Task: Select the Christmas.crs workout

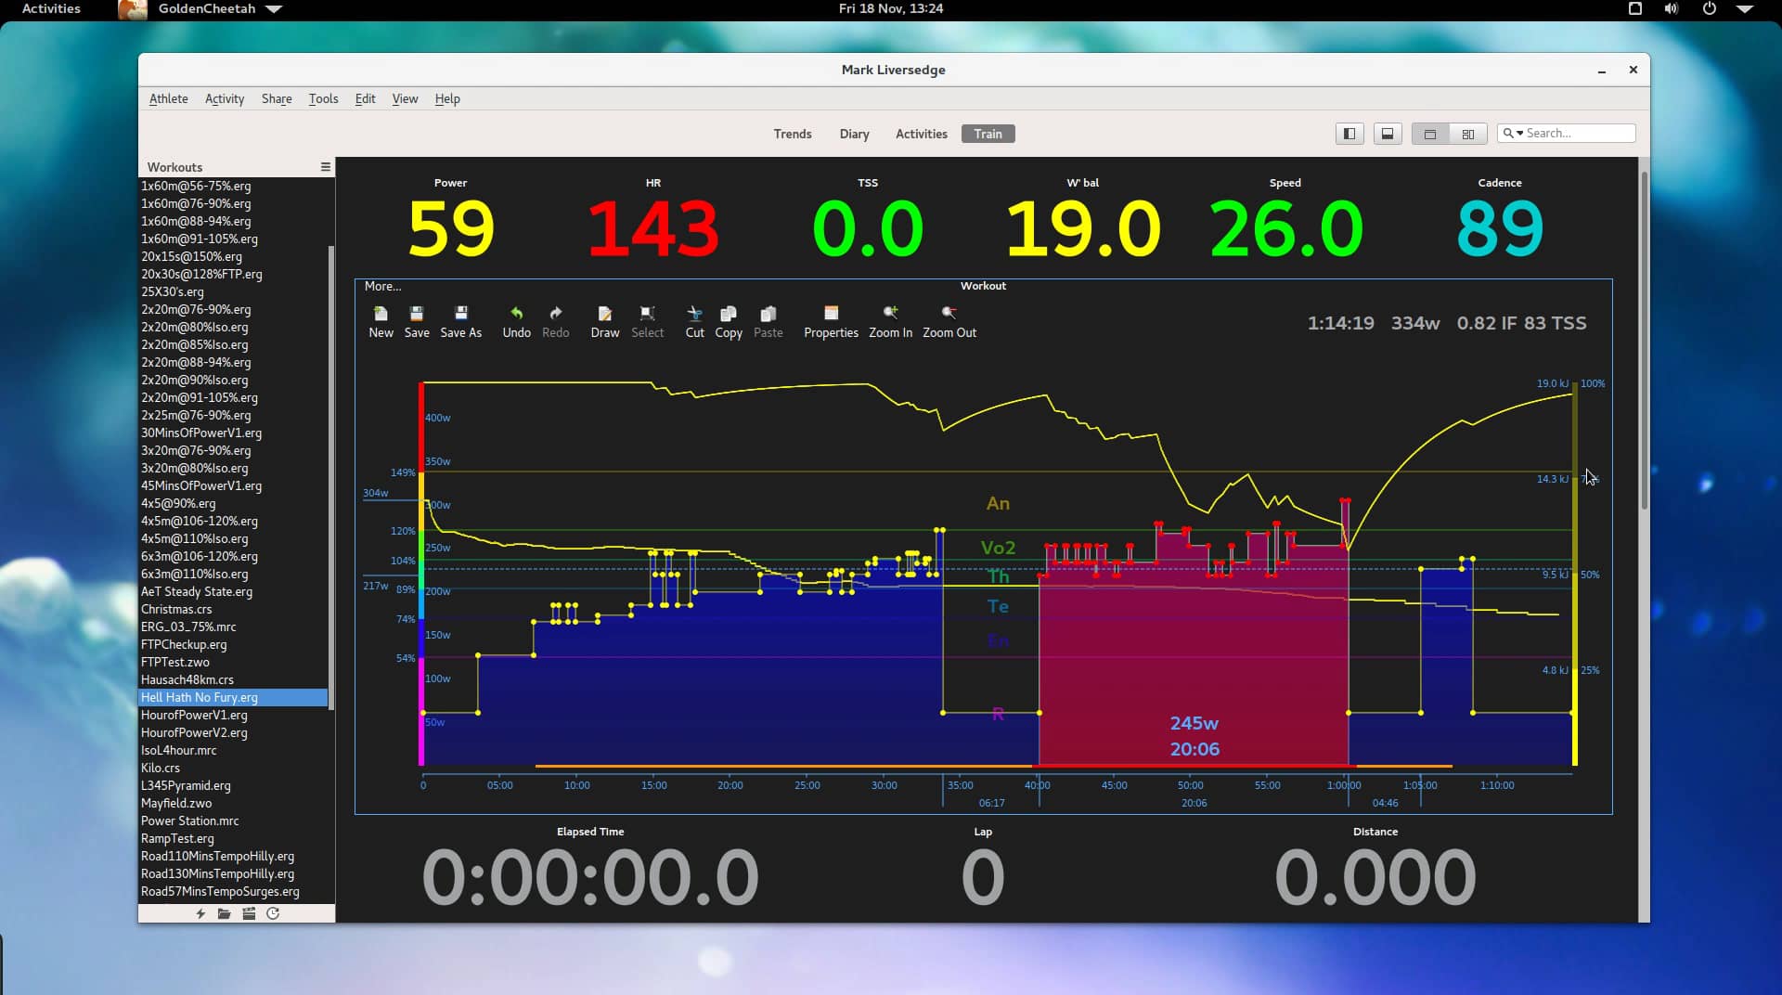Action: [x=233, y=609]
